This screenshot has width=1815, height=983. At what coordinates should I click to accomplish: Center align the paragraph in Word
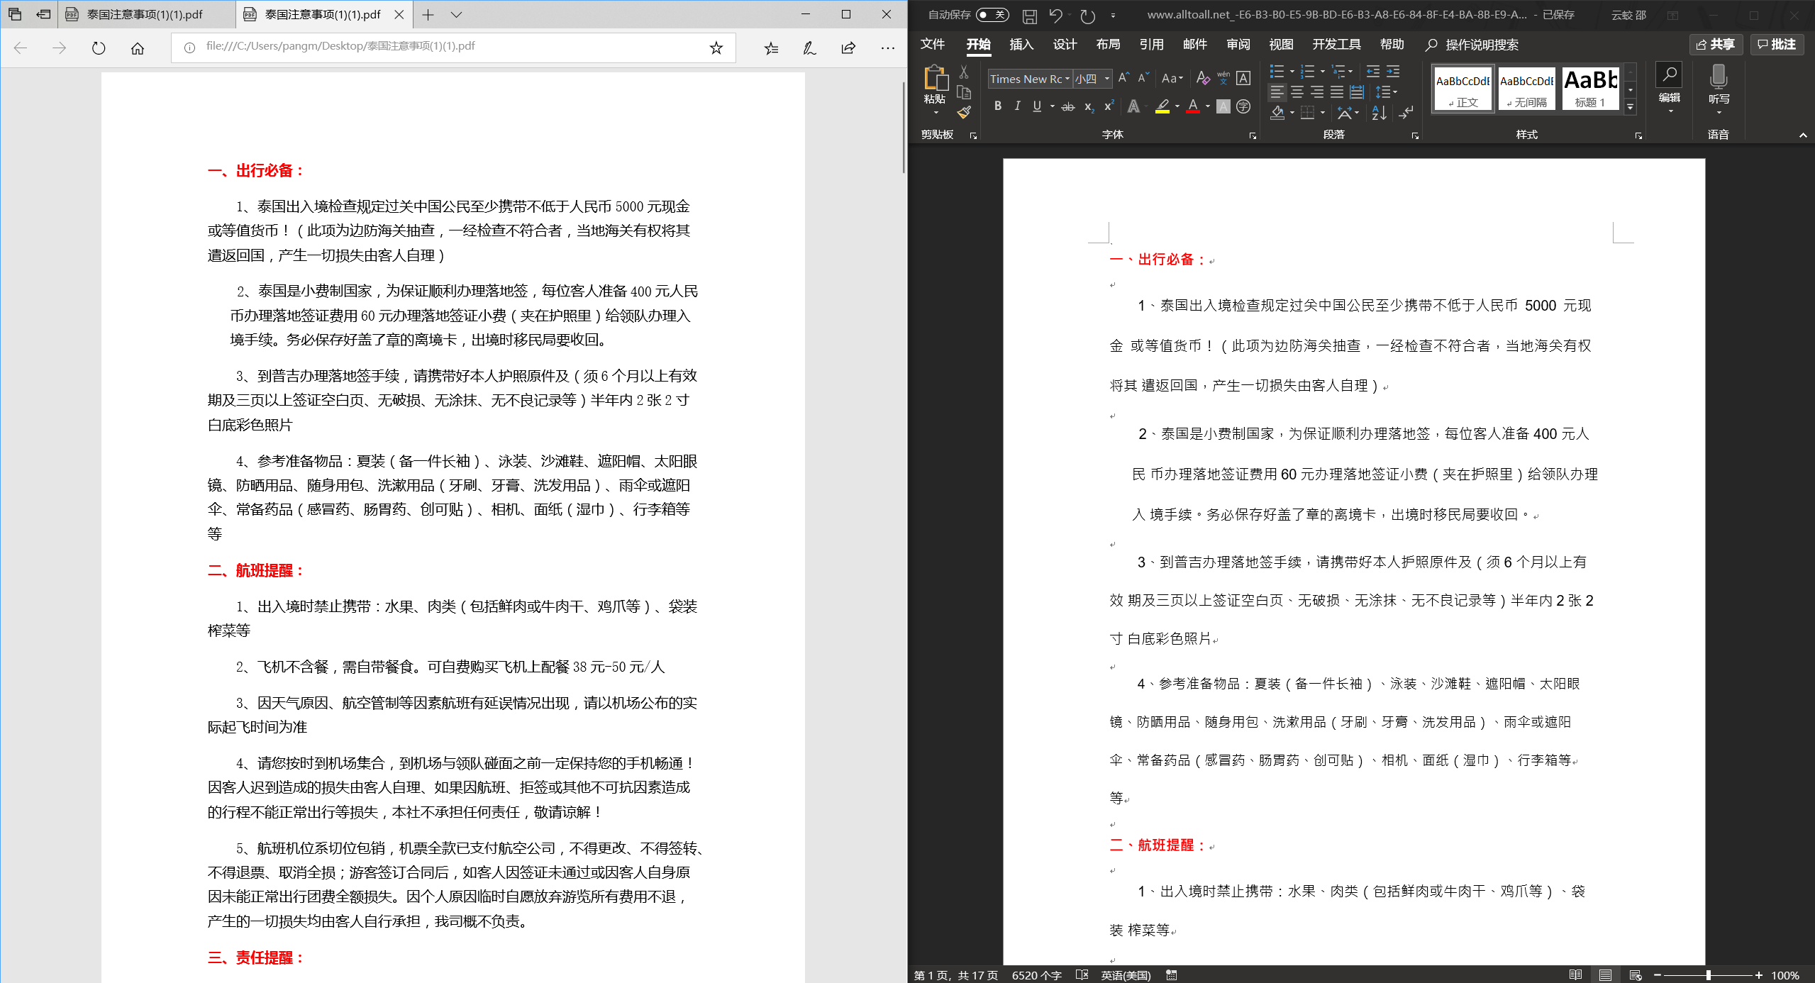click(x=1297, y=92)
